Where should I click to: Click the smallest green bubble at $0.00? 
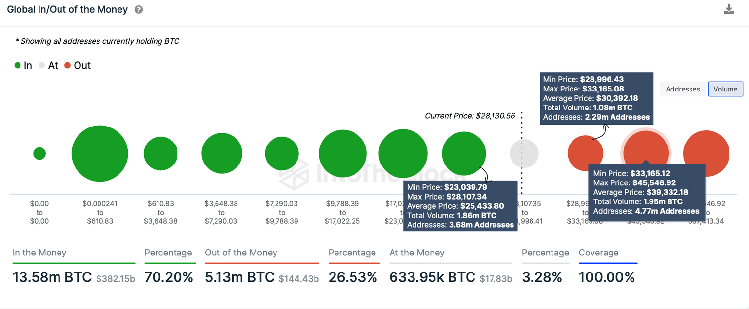[39, 154]
